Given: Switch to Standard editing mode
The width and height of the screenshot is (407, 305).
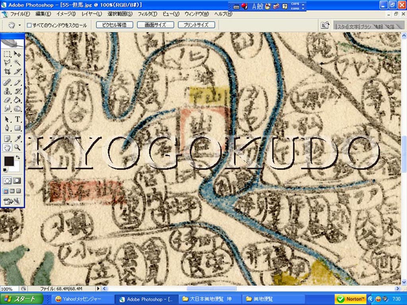Looking at the screenshot, I should pos(7,181).
